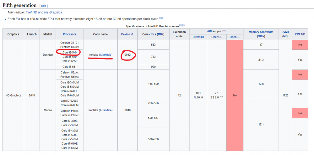
Task: Select the 1720 DVMT value cell
Action: click(285, 95)
